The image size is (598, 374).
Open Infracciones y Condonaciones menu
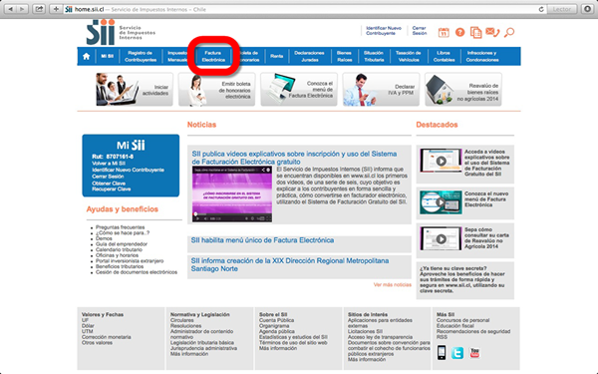482,56
